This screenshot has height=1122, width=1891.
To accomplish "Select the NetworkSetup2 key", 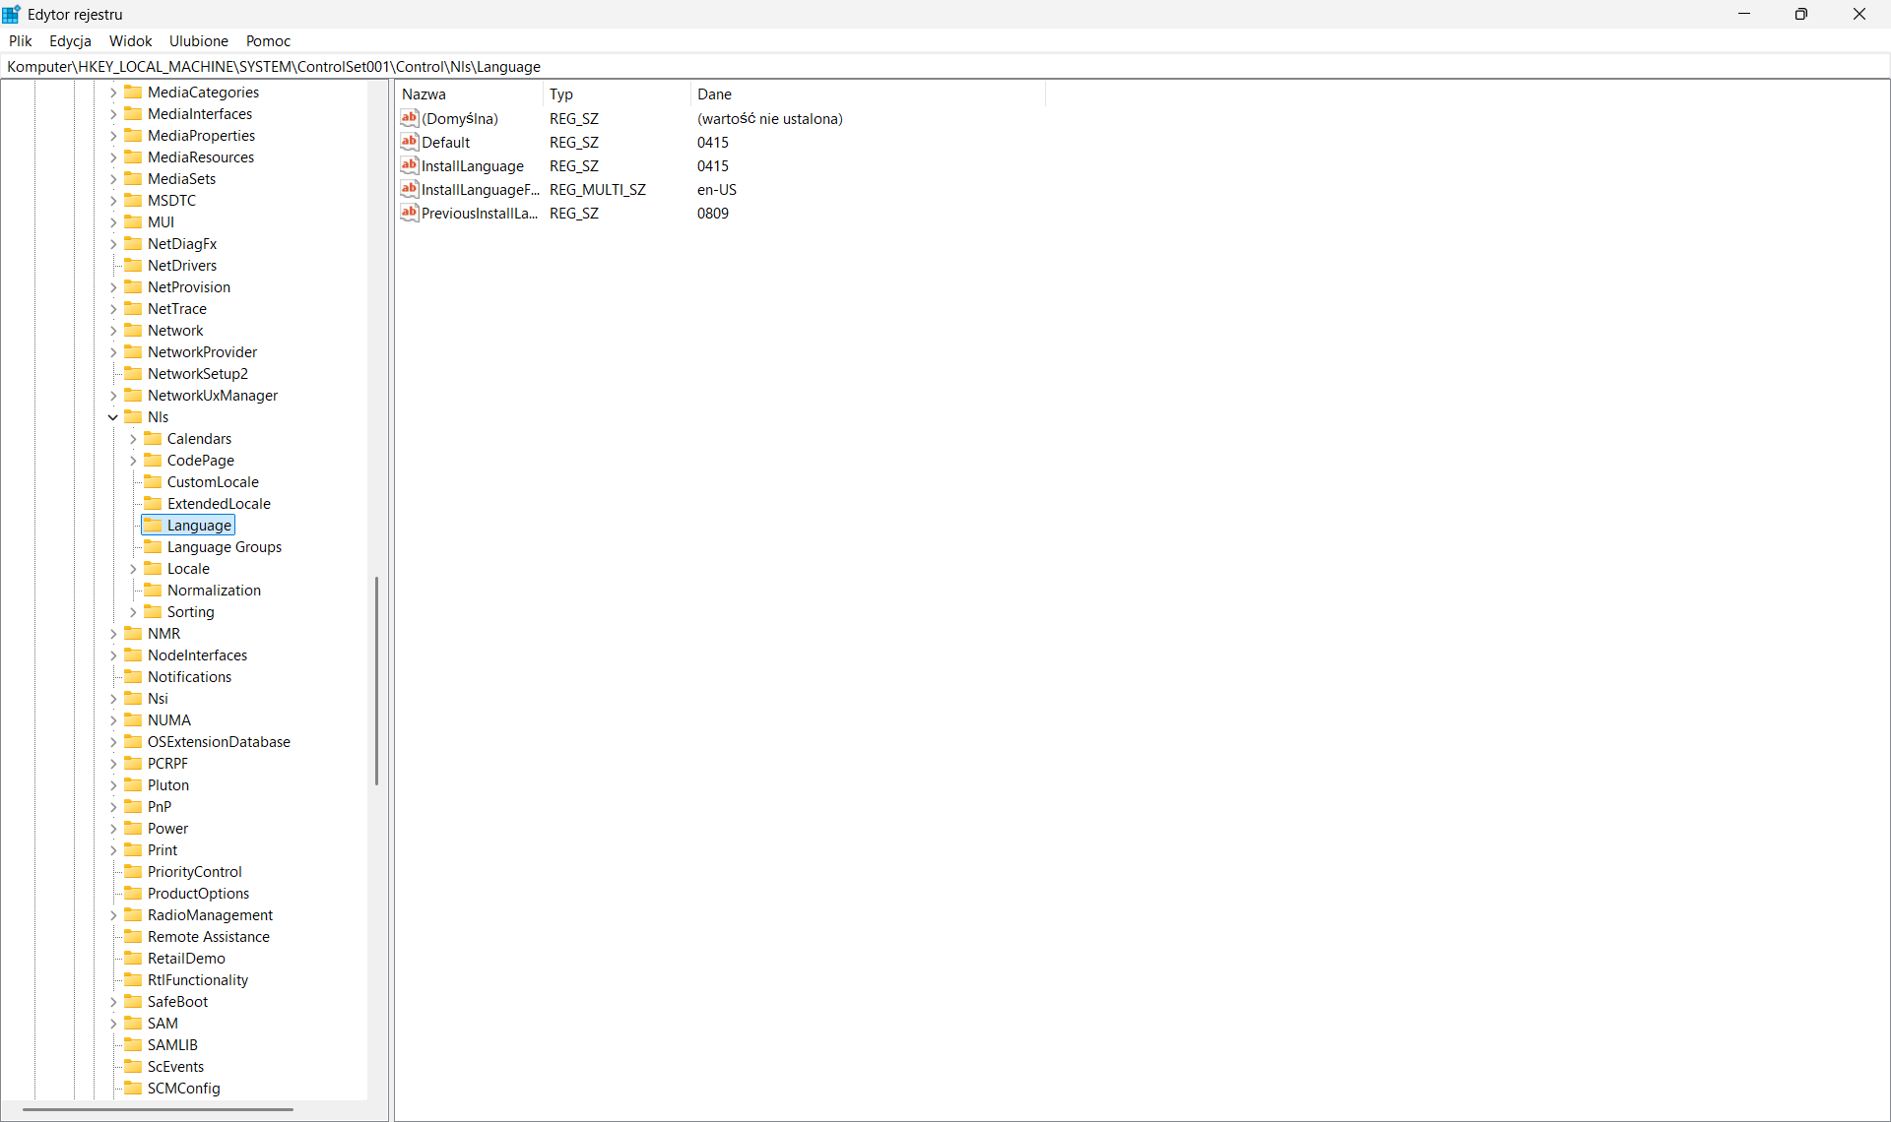I will tap(197, 373).
